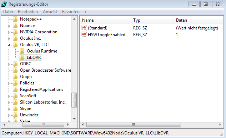This screenshot has width=226, height=138.
Task: Click the tree scroll down arrow
Action: click(x=74, y=119)
